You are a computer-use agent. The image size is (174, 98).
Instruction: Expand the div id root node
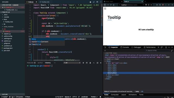point(106,63)
